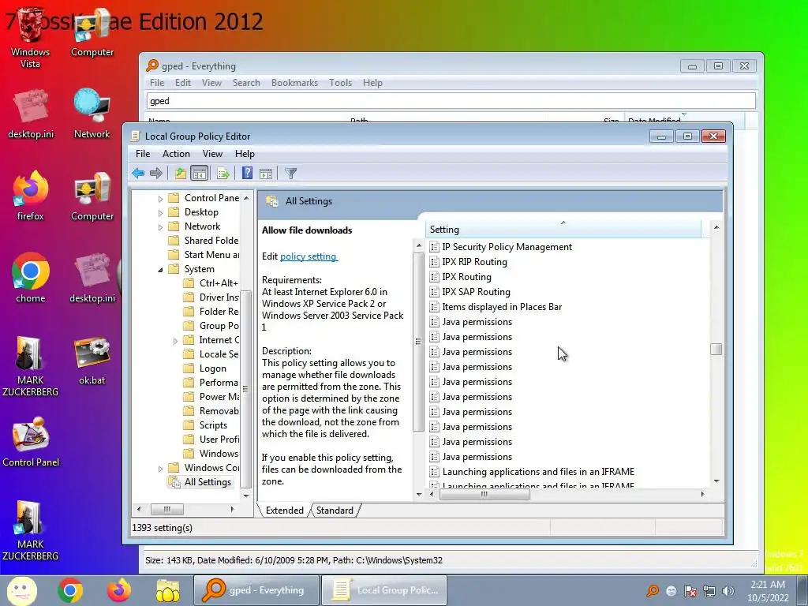Image resolution: width=808 pixels, height=606 pixels.
Task: Click the Filter funnel icon in the toolbar
Action: pyautogui.click(x=290, y=173)
